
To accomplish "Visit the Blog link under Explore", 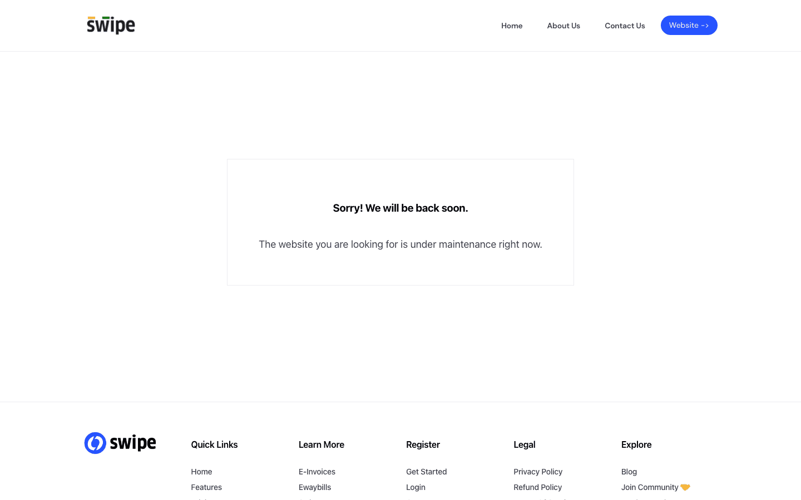I will [629, 472].
